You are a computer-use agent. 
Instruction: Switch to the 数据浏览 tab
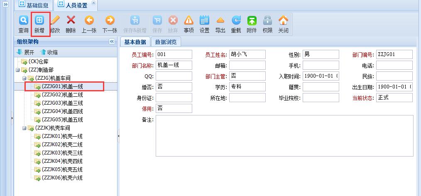click(166, 42)
